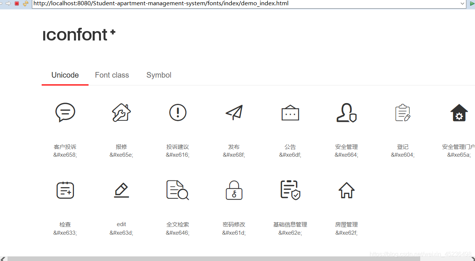Click the 全文检索 document search icon
Screen dimensions: 475x261
point(178,190)
